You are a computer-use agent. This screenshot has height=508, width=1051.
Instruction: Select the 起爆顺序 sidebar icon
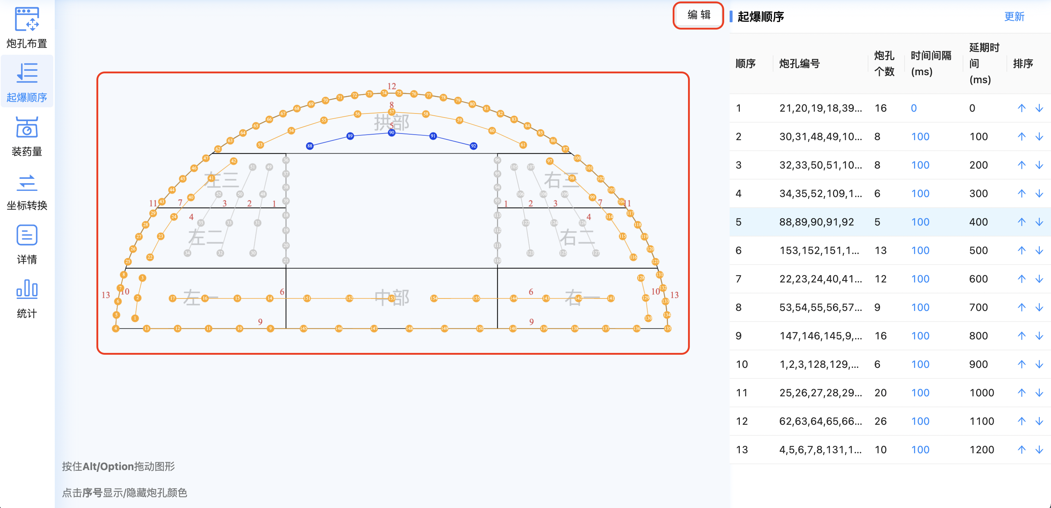27,73
